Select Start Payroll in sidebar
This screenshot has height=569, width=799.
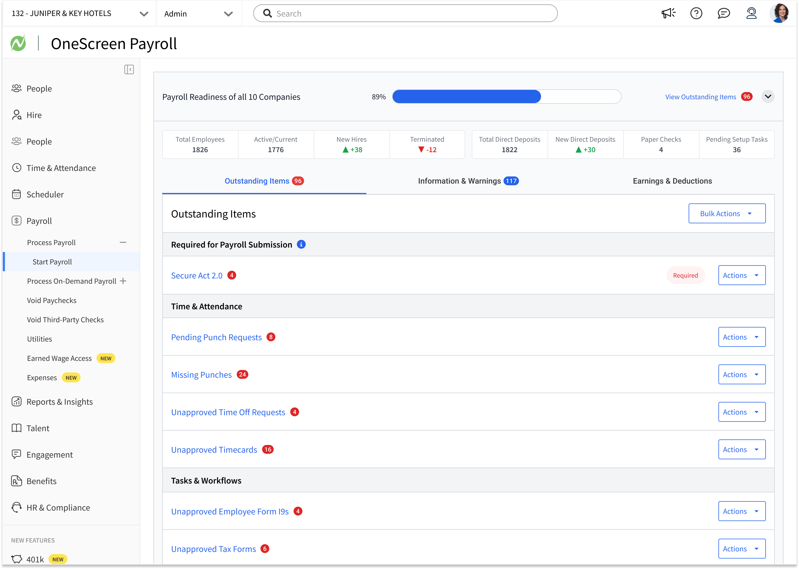point(71,262)
